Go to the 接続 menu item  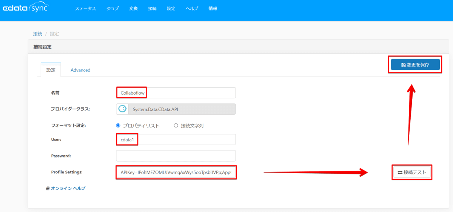pos(153,8)
